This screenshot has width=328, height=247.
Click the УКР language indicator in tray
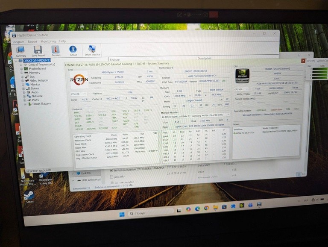(x=306, y=200)
